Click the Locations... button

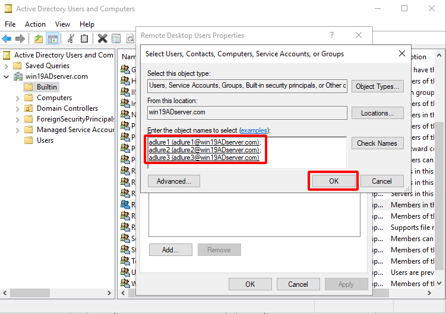378,113
